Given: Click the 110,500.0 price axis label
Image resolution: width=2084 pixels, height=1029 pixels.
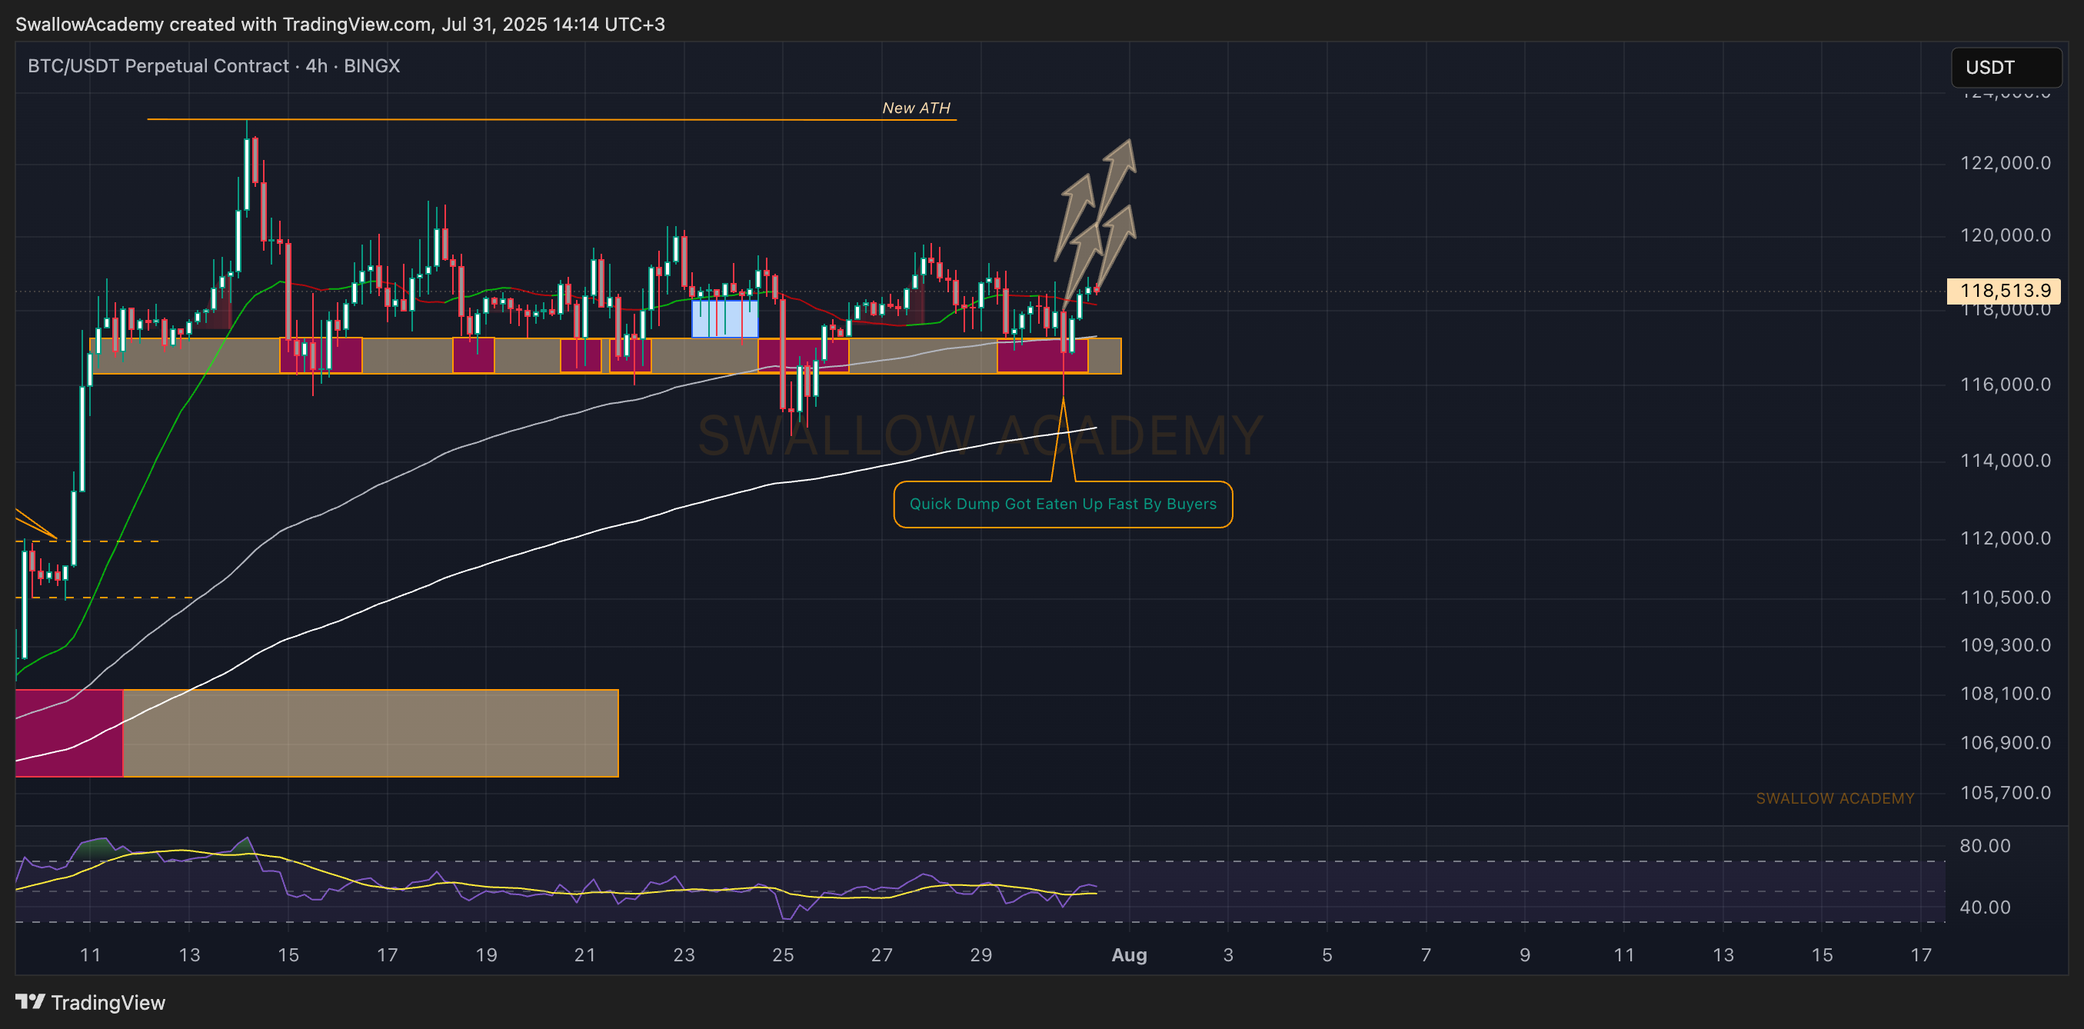Looking at the screenshot, I should click(2005, 597).
